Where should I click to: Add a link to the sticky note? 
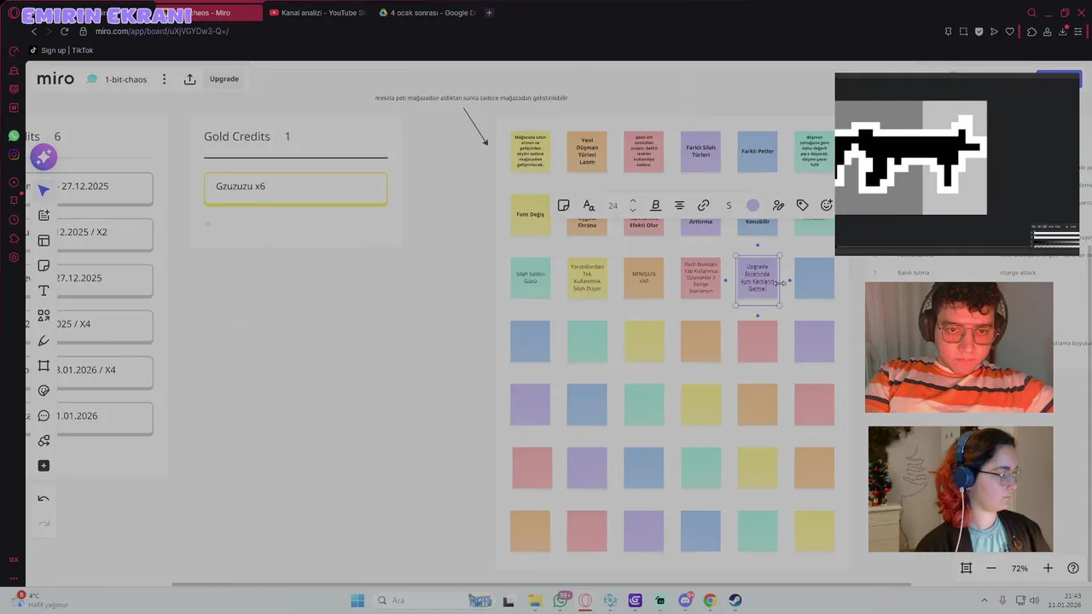(x=703, y=206)
